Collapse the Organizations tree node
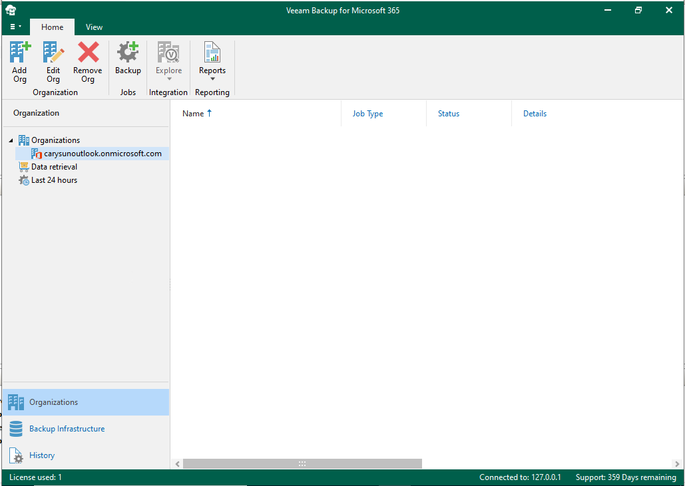 (11, 140)
